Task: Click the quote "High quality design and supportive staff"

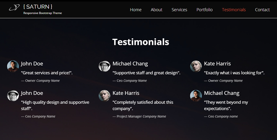Action: 55,105
